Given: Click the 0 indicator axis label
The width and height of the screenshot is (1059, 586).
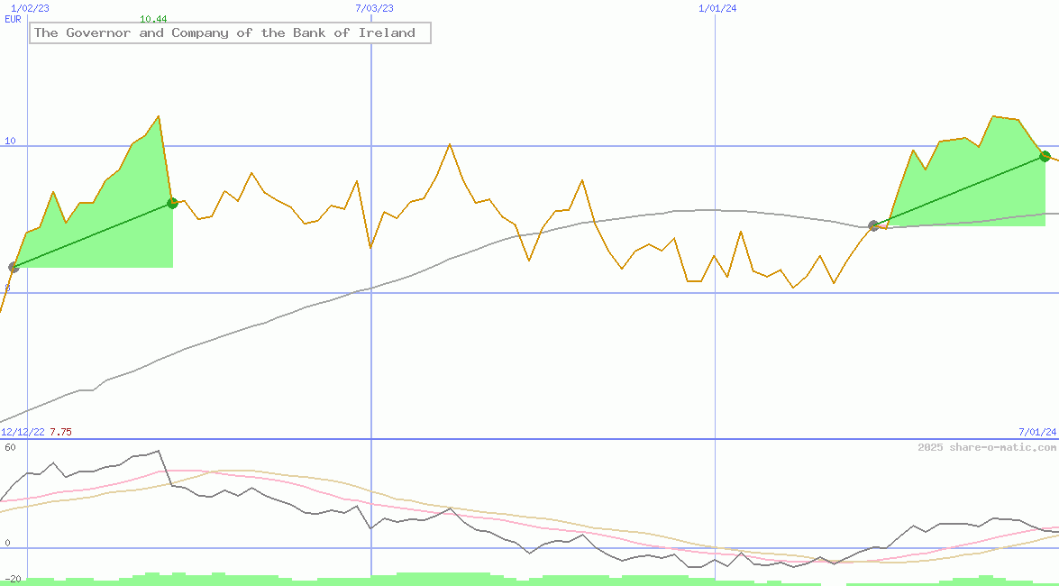Looking at the screenshot, I should coord(6,543).
